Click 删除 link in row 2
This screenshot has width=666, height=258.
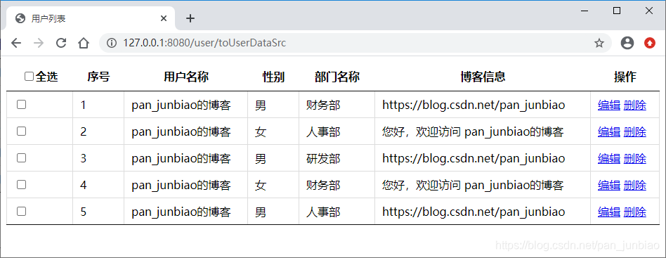tap(635, 132)
